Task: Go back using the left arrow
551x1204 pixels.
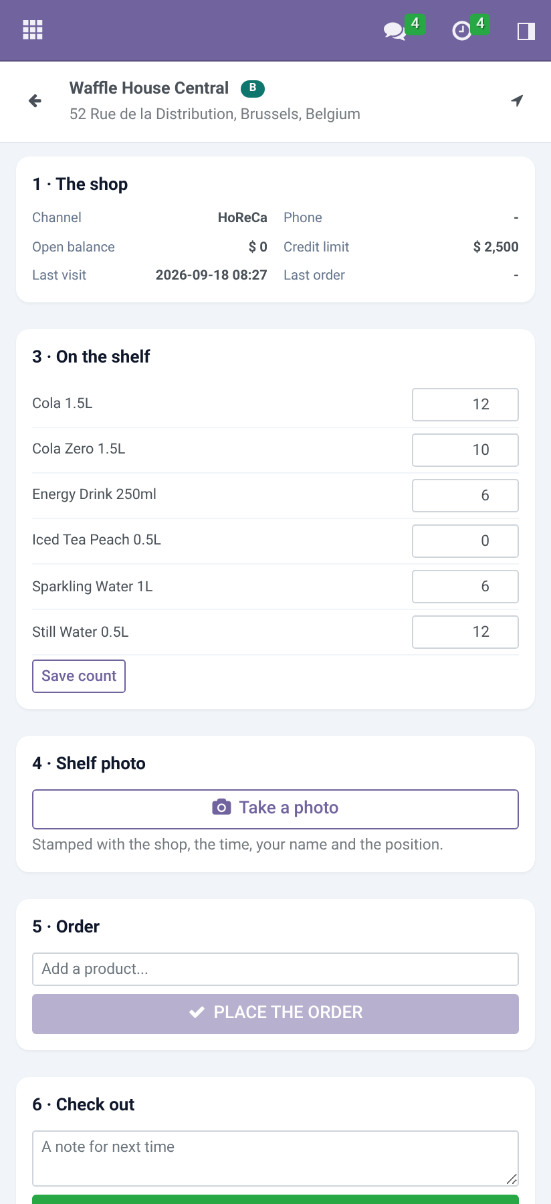Action: (x=35, y=101)
